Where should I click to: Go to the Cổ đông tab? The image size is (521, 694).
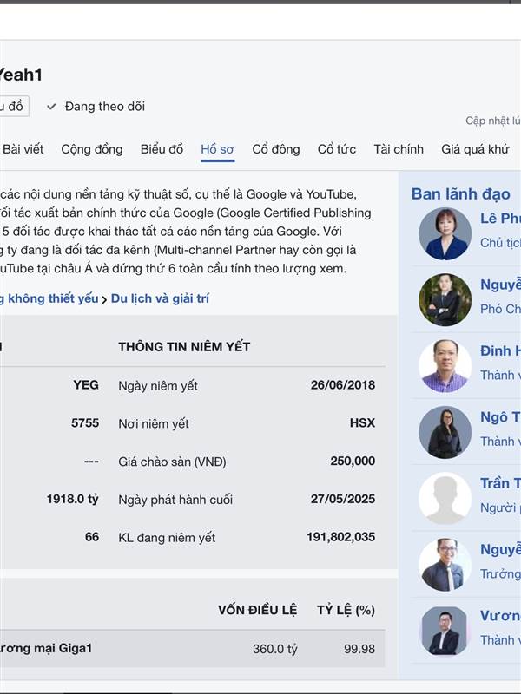click(x=275, y=149)
